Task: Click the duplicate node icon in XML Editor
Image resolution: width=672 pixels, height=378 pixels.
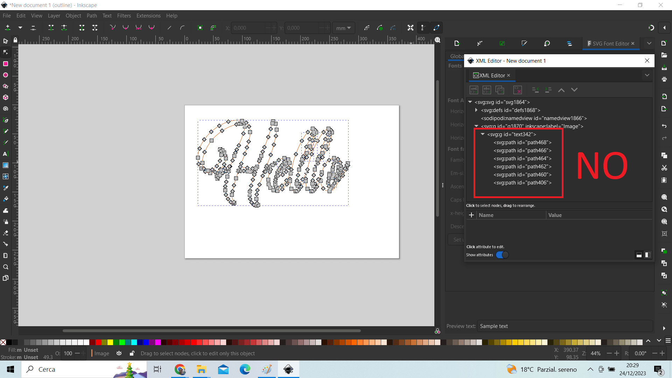Action: point(500,90)
